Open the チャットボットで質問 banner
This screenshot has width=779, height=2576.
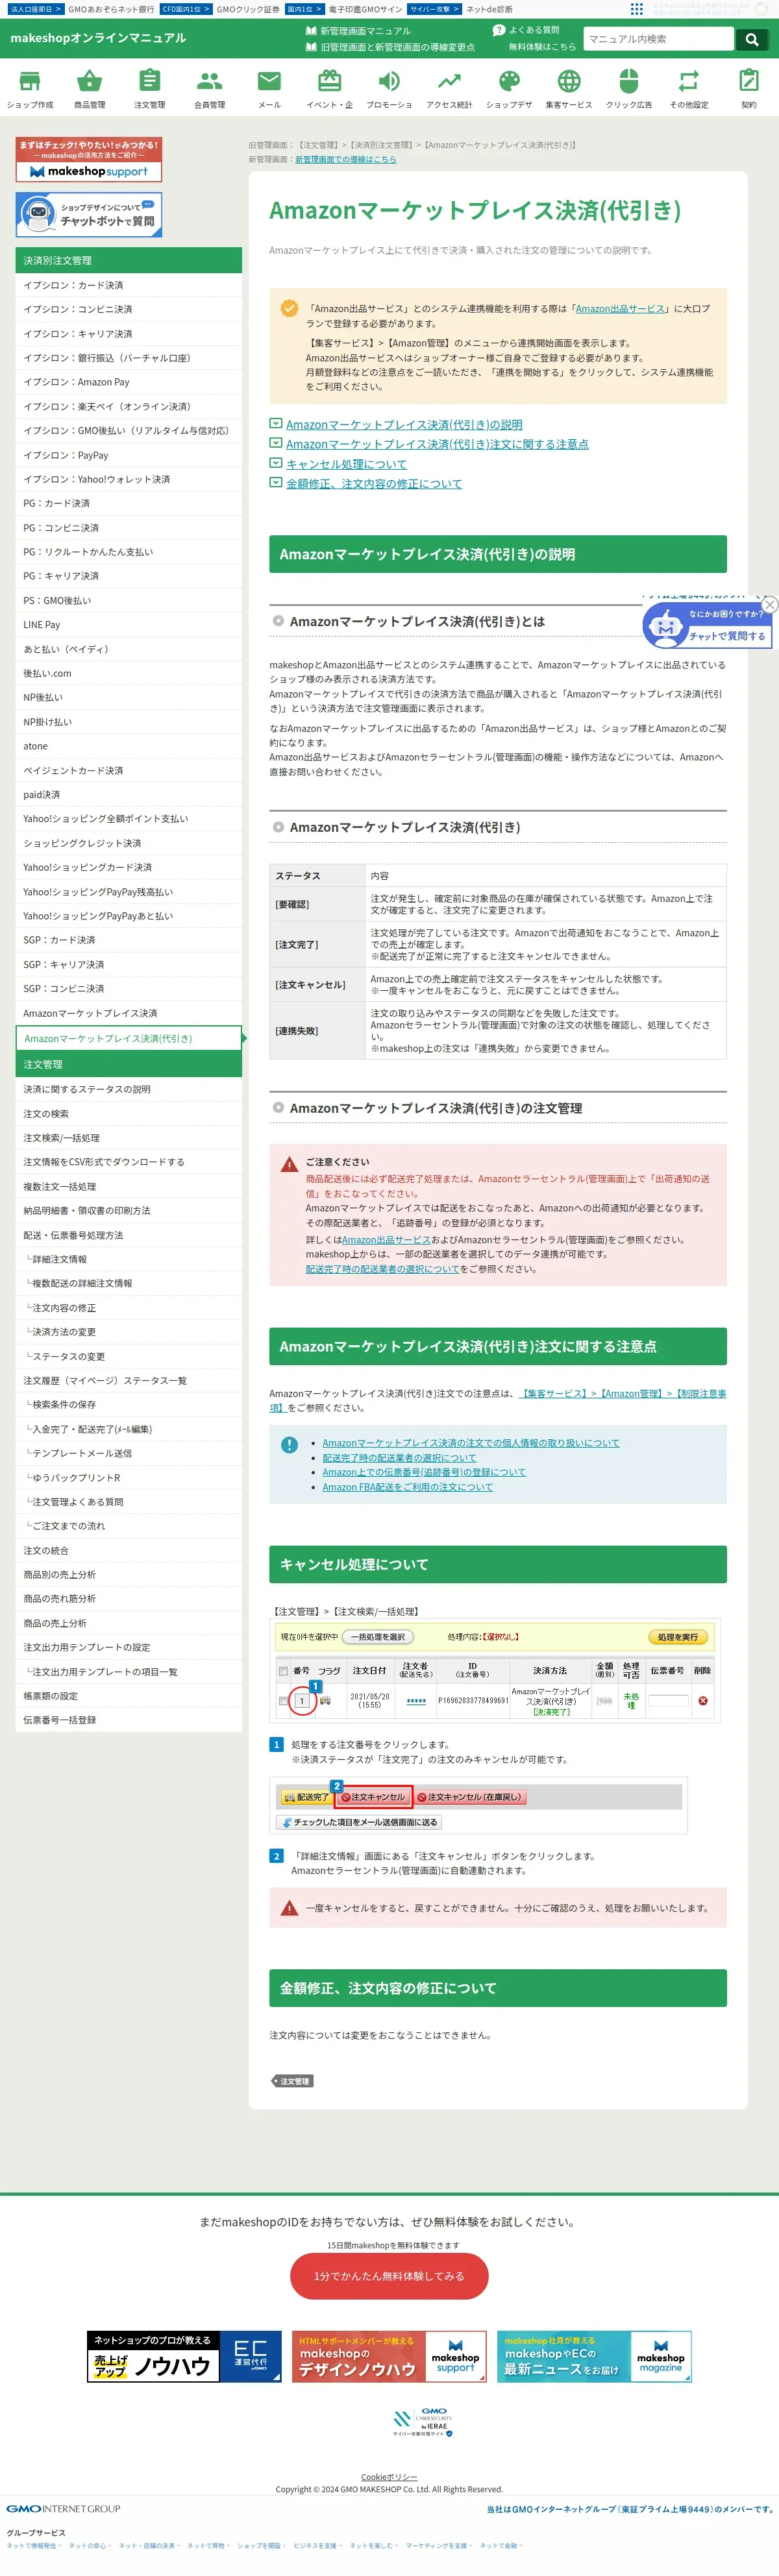89,214
